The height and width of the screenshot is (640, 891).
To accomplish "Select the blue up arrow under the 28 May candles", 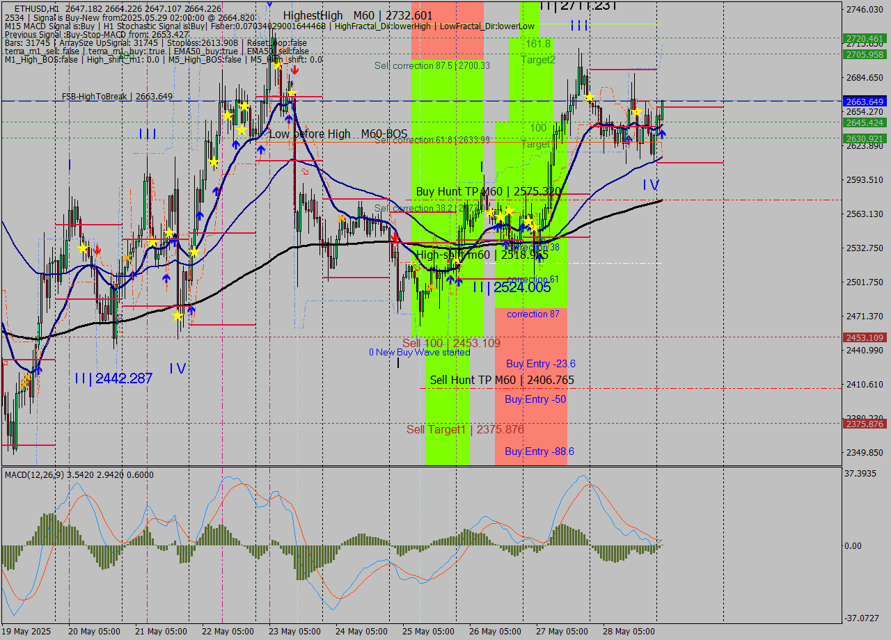I will tap(662, 134).
